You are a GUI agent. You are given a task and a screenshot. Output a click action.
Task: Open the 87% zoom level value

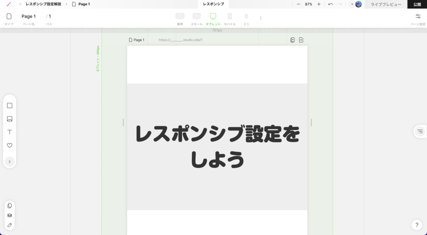[x=309, y=4]
